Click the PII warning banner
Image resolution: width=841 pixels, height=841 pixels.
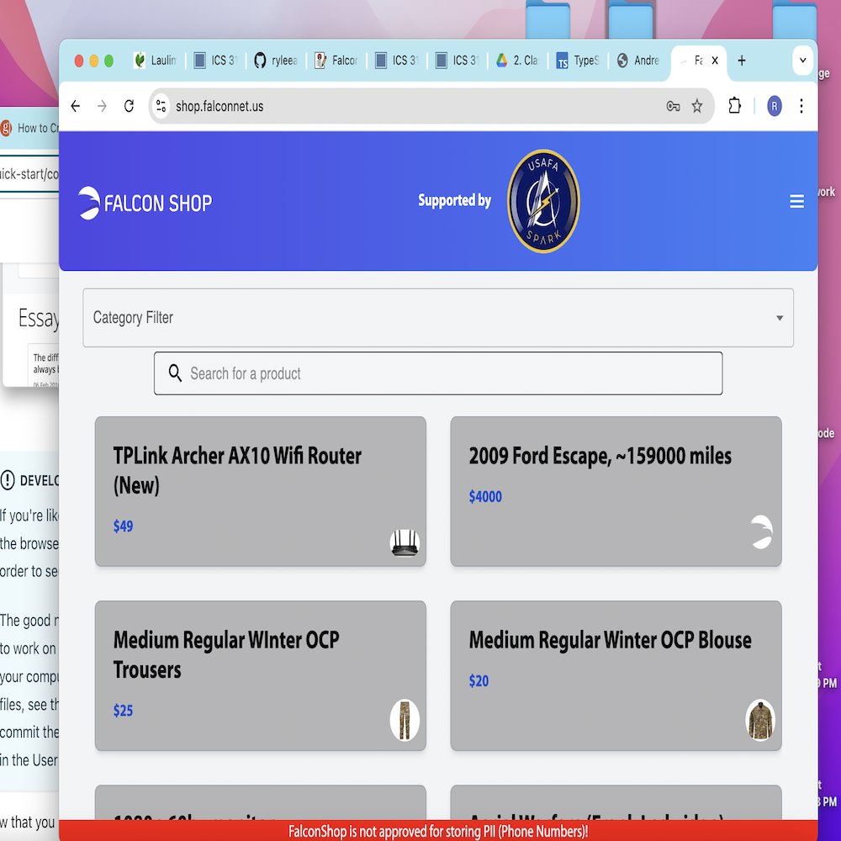coord(437,831)
